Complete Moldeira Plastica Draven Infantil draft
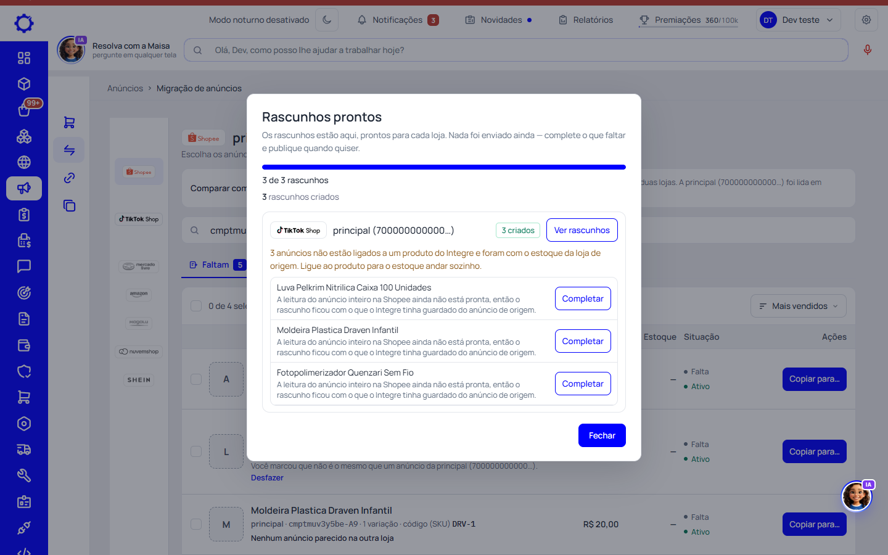The width and height of the screenshot is (888, 555). coord(583,341)
